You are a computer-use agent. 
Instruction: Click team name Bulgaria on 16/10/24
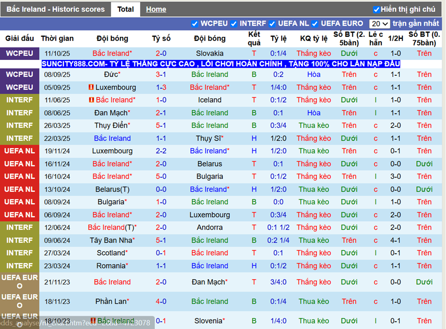210,176
